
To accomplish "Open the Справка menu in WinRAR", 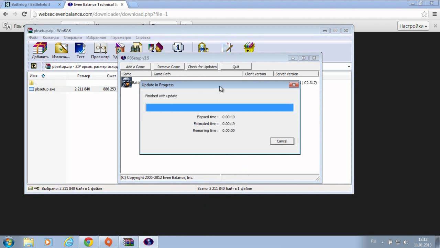I will [143, 37].
